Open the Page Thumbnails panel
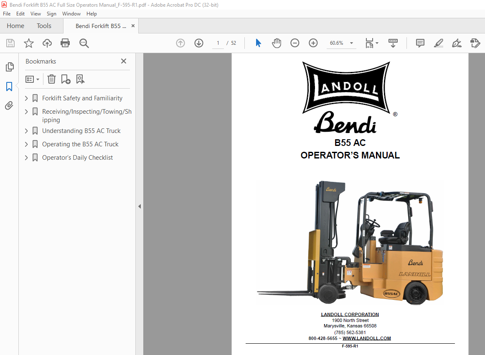485x355 pixels. click(10, 66)
